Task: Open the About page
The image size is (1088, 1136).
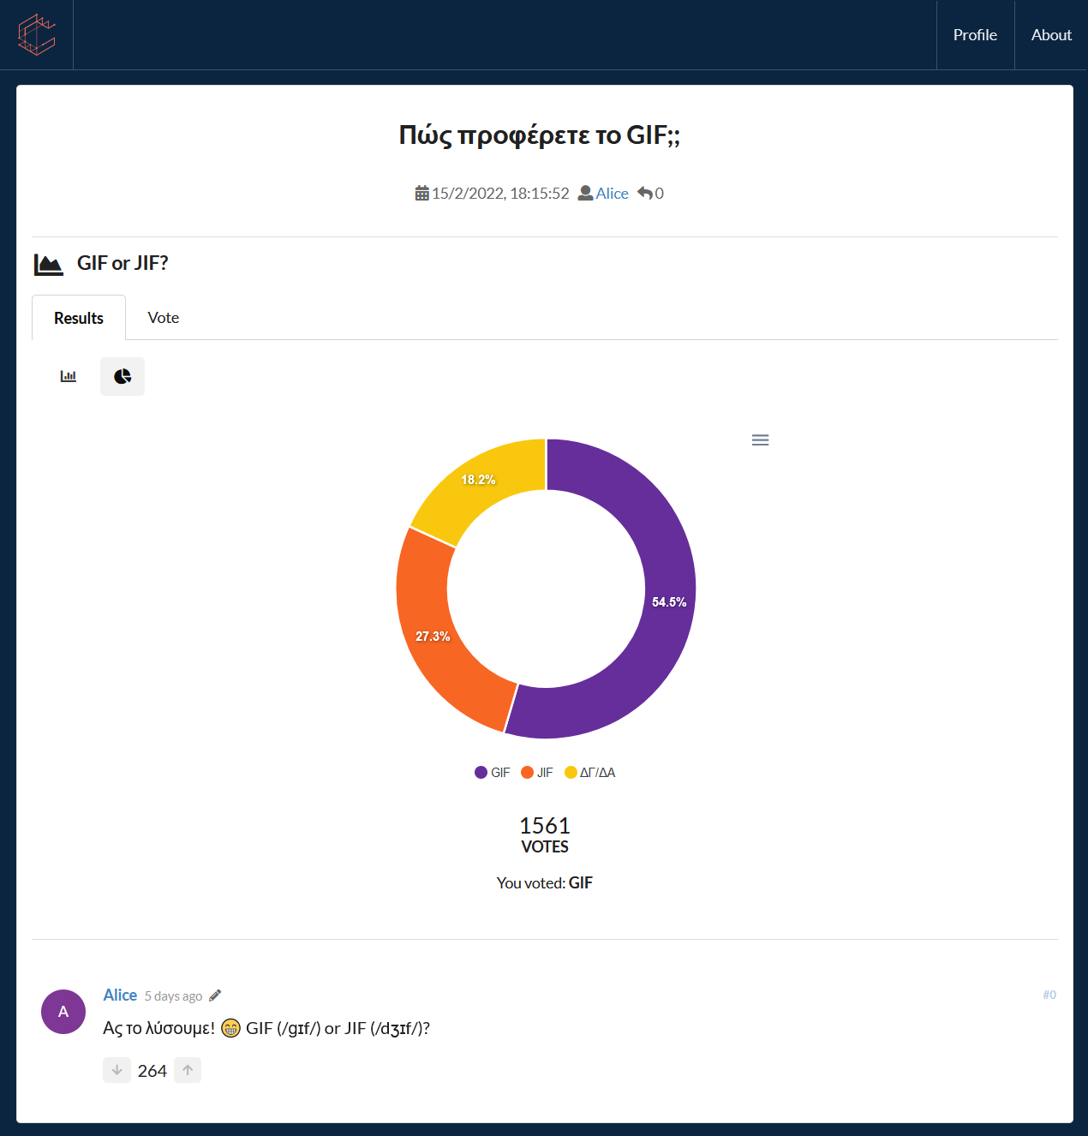Action: [x=1051, y=35]
